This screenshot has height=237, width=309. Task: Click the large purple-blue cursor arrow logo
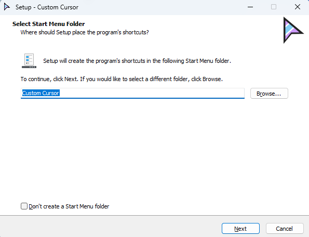tap(293, 30)
